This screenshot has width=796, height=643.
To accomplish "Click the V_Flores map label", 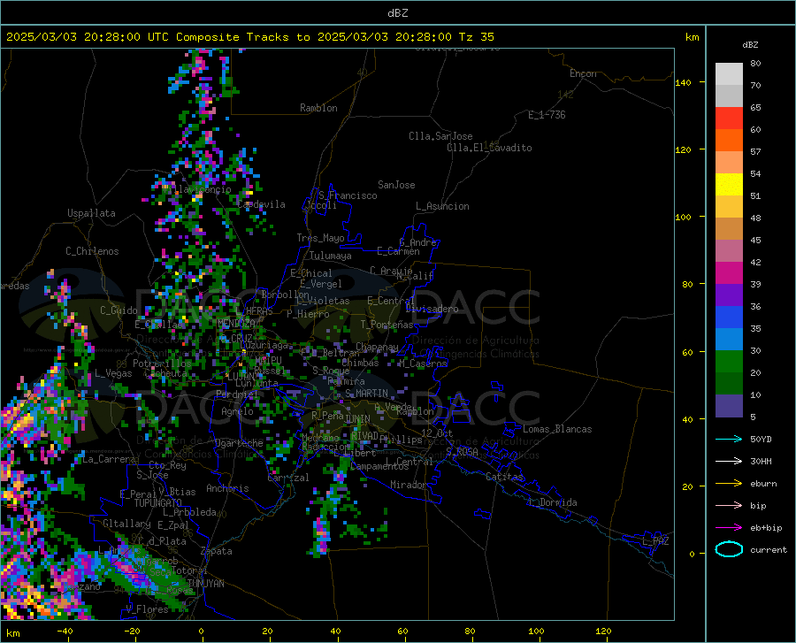I will coord(147,609).
